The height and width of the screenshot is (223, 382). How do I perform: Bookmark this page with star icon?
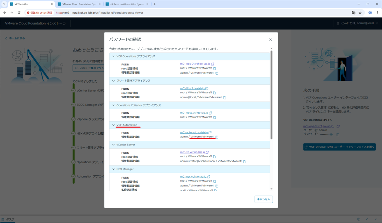point(360,13)
